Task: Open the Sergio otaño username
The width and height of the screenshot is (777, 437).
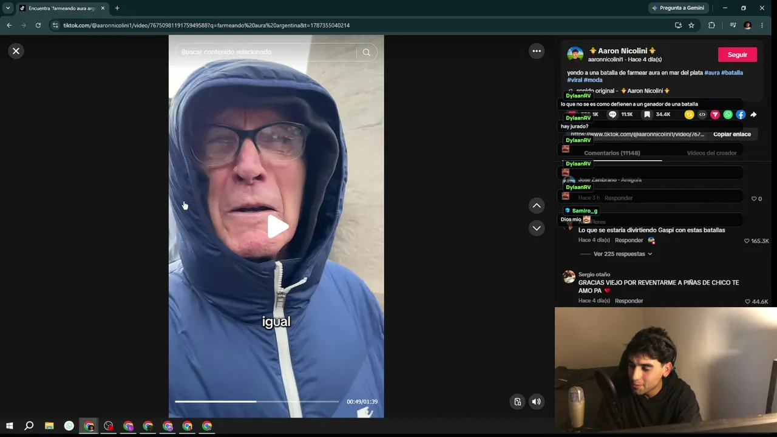Action: [594, 274]
